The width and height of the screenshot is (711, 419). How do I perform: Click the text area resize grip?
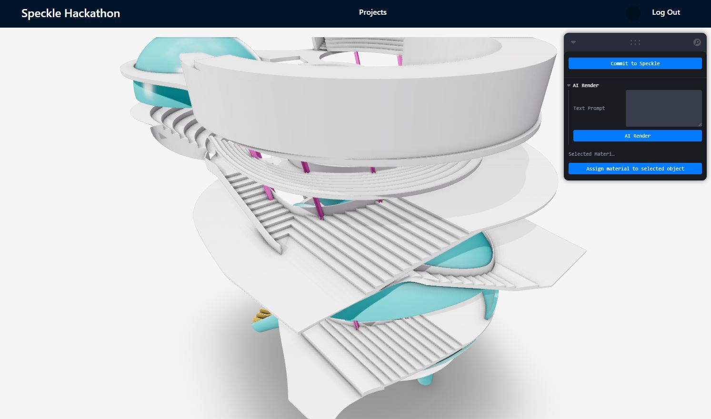699,124
